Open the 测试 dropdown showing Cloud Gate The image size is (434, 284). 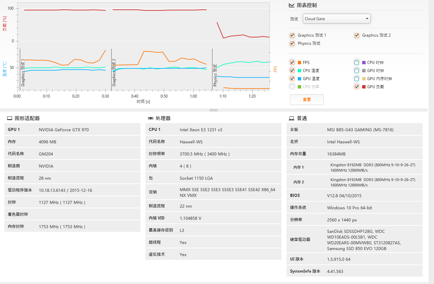pos(337,19)
